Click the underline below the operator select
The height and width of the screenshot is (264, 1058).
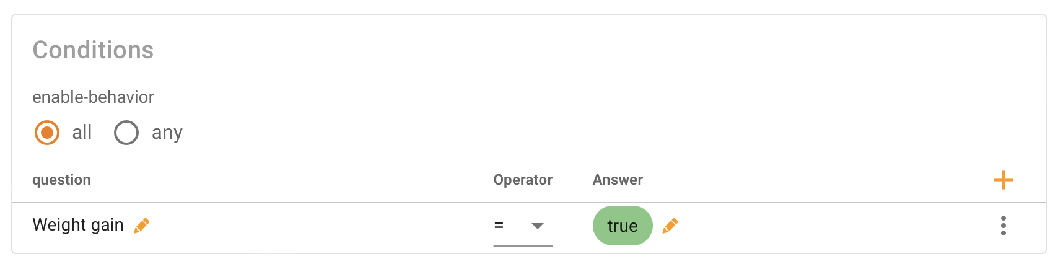click(x=523, y=246)
